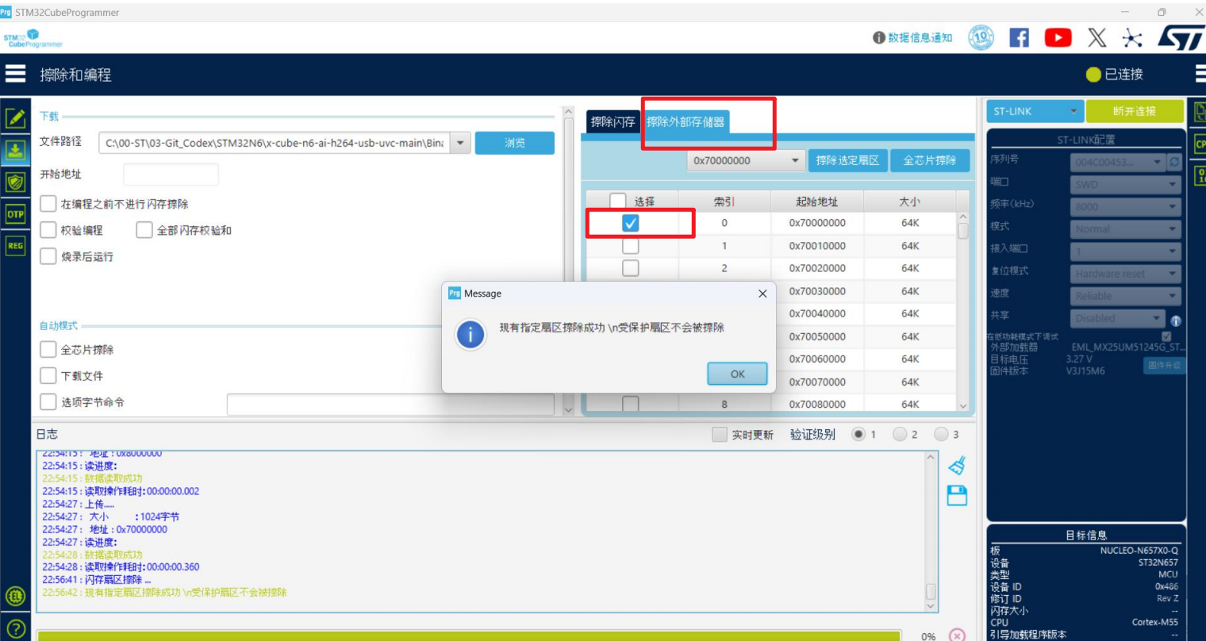The height and width of the screenshot is (641, 1206).
Task: Toggle the 校验编程 checkbox
Action: (48, 230)
